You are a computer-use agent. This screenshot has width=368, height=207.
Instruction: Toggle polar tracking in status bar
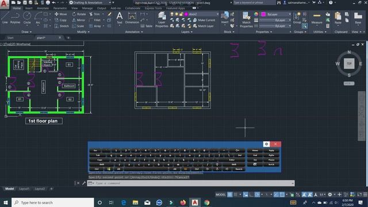[x=257, y=194]
